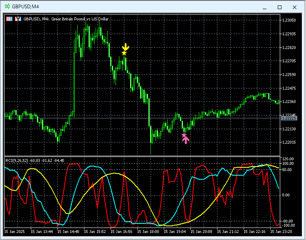Click the 'Great Britain Pound vs US Dollar' description
306x240 pixels.
pyautogui.click(x=80, y=19)
